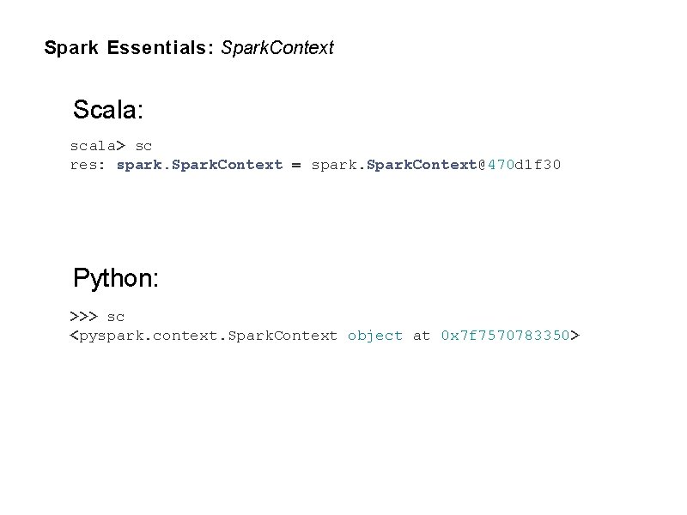Click the closing angle bracket after the hex address
Image resolution: width=687 pixels, height=515 pixels.
coord(575,336)
